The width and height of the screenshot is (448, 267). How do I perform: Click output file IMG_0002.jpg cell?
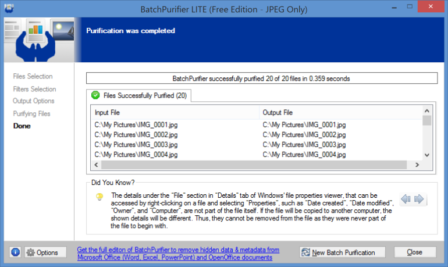[x=304, y=134]
